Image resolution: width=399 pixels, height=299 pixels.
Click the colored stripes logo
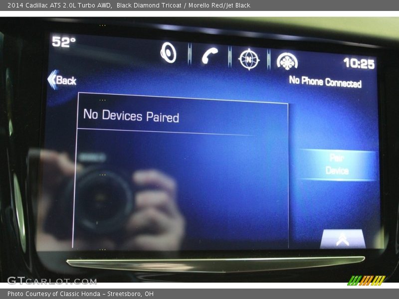pyautogui.click(x=366, y=280)
